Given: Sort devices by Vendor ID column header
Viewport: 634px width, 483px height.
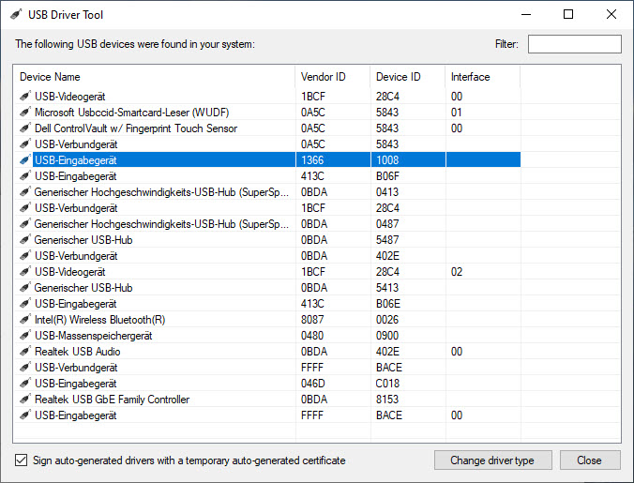Looking at the screenshot, I should tap(332, 77).
